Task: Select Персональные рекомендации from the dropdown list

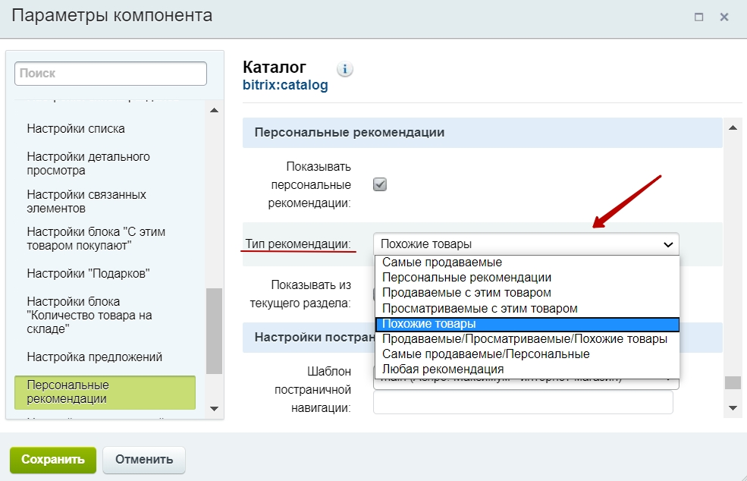Action: point(466,278)
